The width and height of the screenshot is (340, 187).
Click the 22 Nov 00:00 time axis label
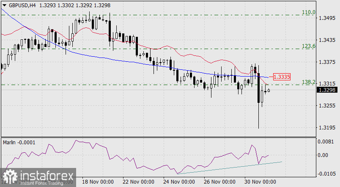coord(139,182)
